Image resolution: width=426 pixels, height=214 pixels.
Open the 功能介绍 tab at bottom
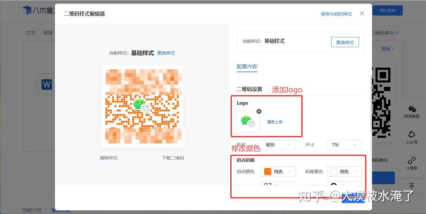click(32, 210)
